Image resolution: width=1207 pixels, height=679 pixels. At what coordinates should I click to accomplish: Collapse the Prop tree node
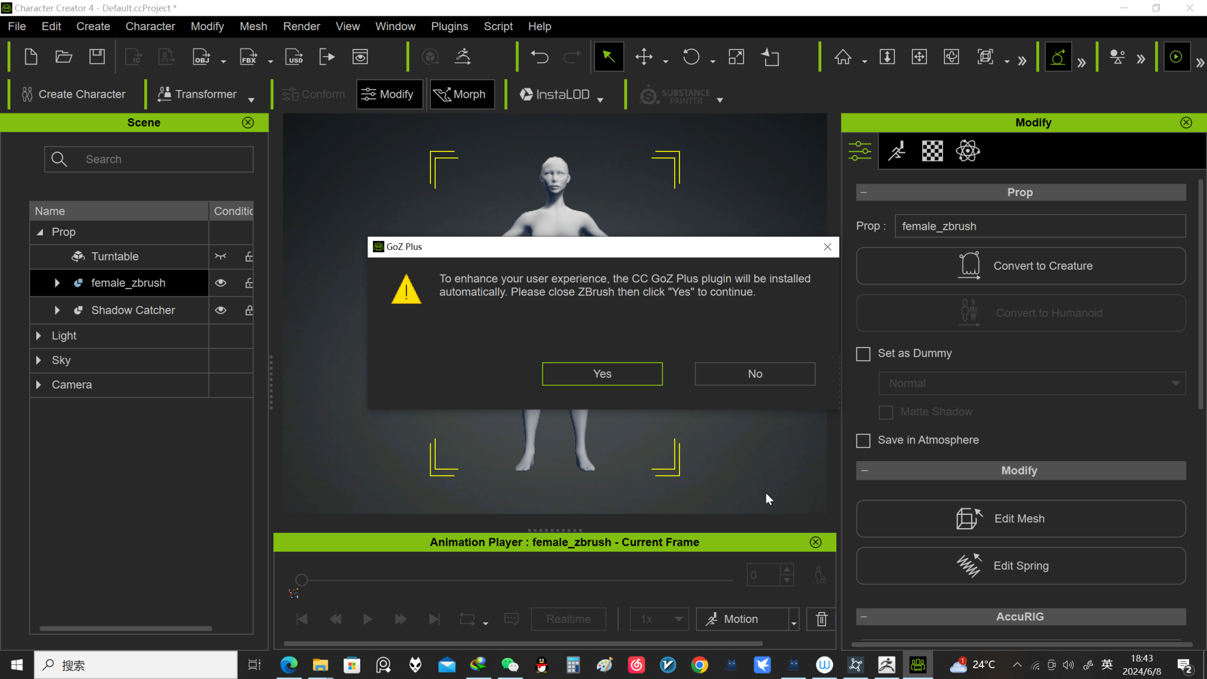pyautogui.click(x=40, y=232)
